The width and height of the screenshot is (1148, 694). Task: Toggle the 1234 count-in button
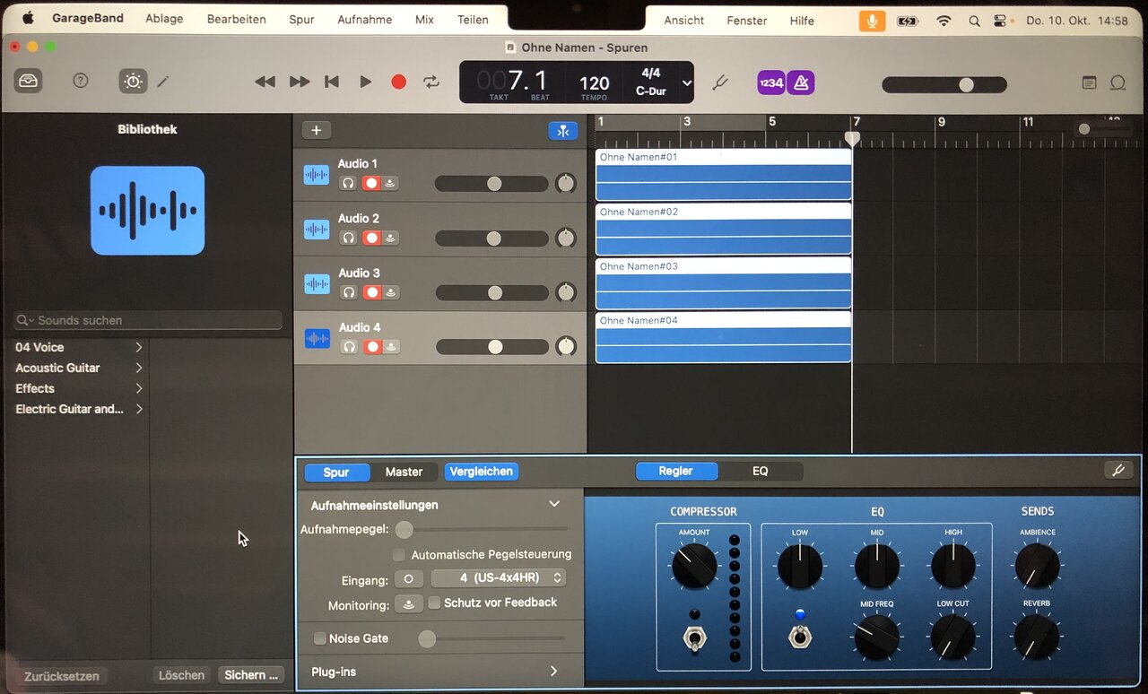[x=771, y=82]
